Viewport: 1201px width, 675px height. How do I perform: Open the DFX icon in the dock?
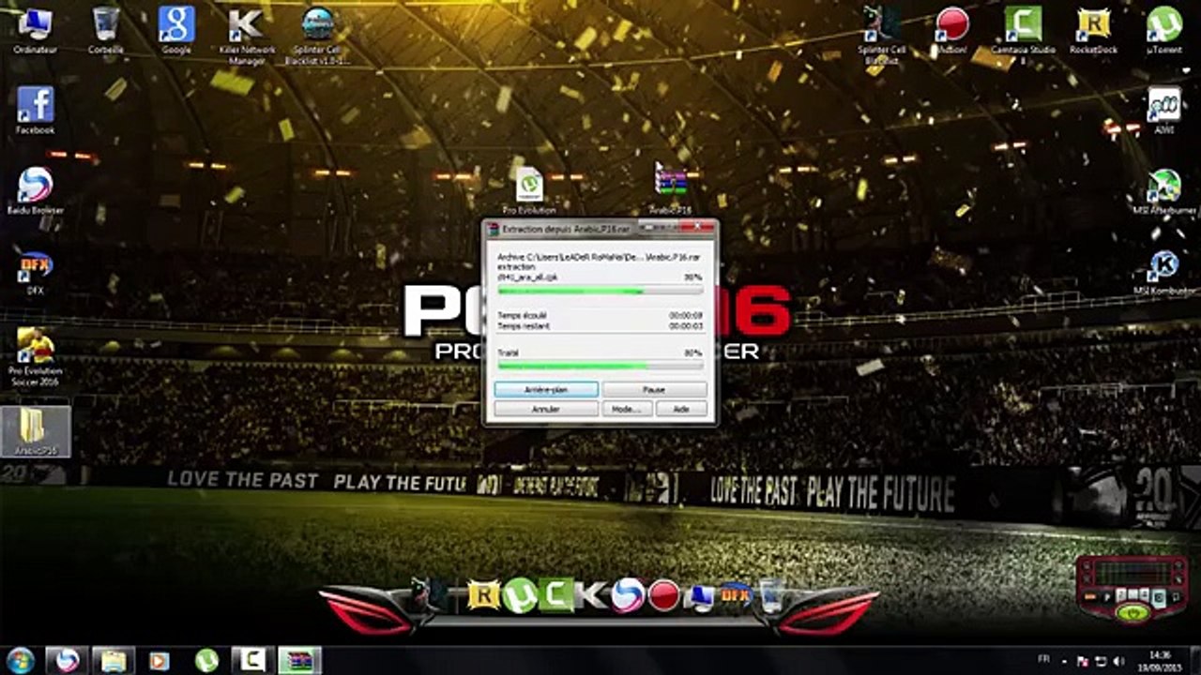pos(736,595)
